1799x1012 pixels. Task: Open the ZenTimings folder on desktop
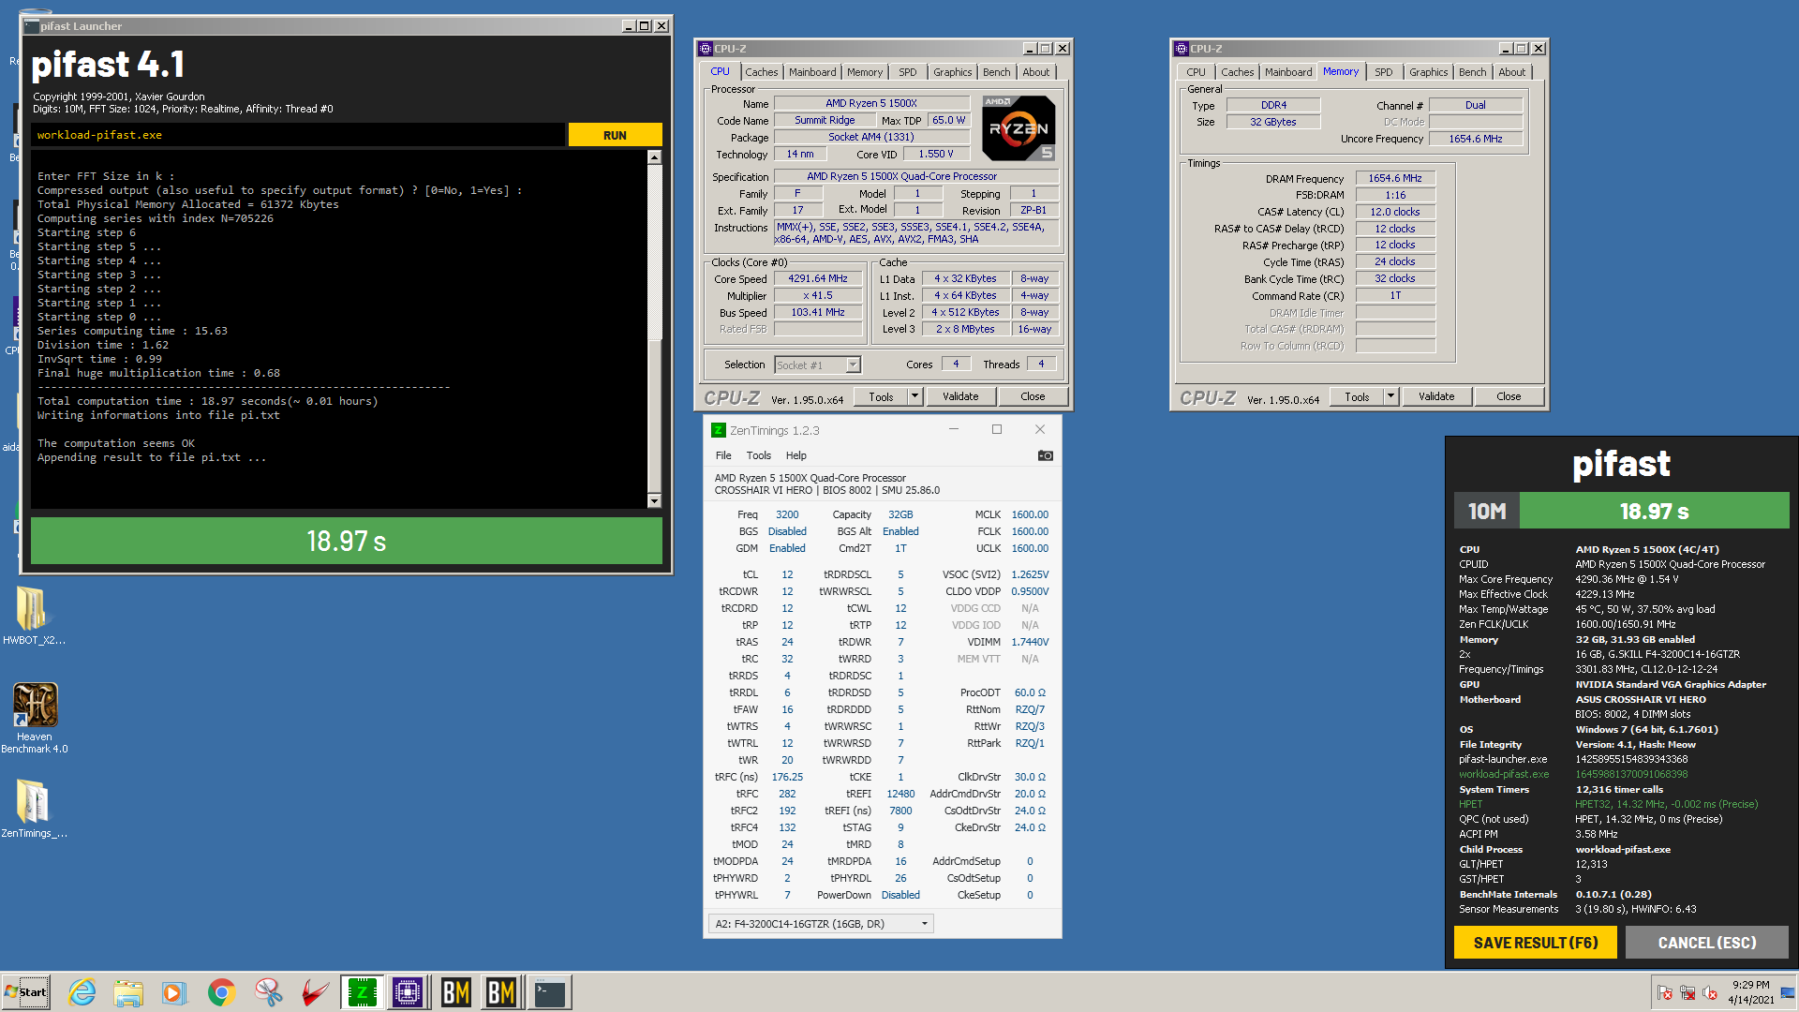34,809
